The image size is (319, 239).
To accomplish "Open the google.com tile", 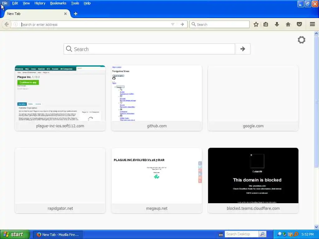I will pyautogui.click(x=253, y=98).
